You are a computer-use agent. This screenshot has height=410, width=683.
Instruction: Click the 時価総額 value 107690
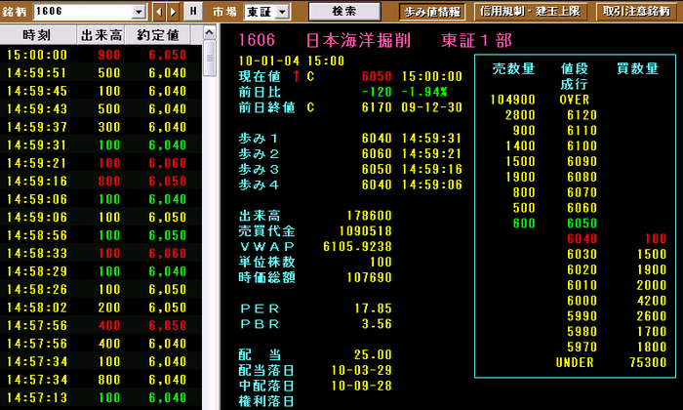[x=369, y=277]
